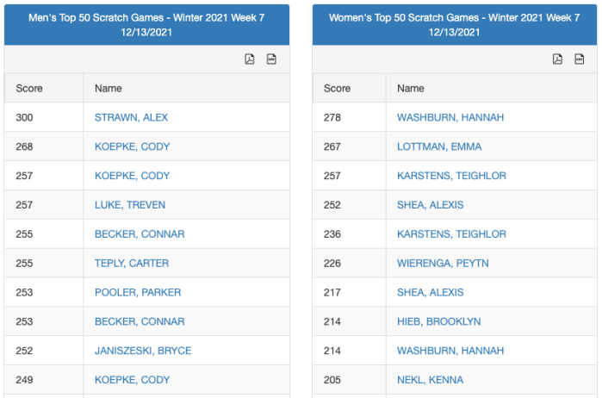Select POOLER, PARKER name link
This screenshot has height=398, width=602.
pyautogui.click(x=138, y=293)
